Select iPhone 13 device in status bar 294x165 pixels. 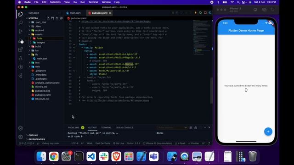158,143
